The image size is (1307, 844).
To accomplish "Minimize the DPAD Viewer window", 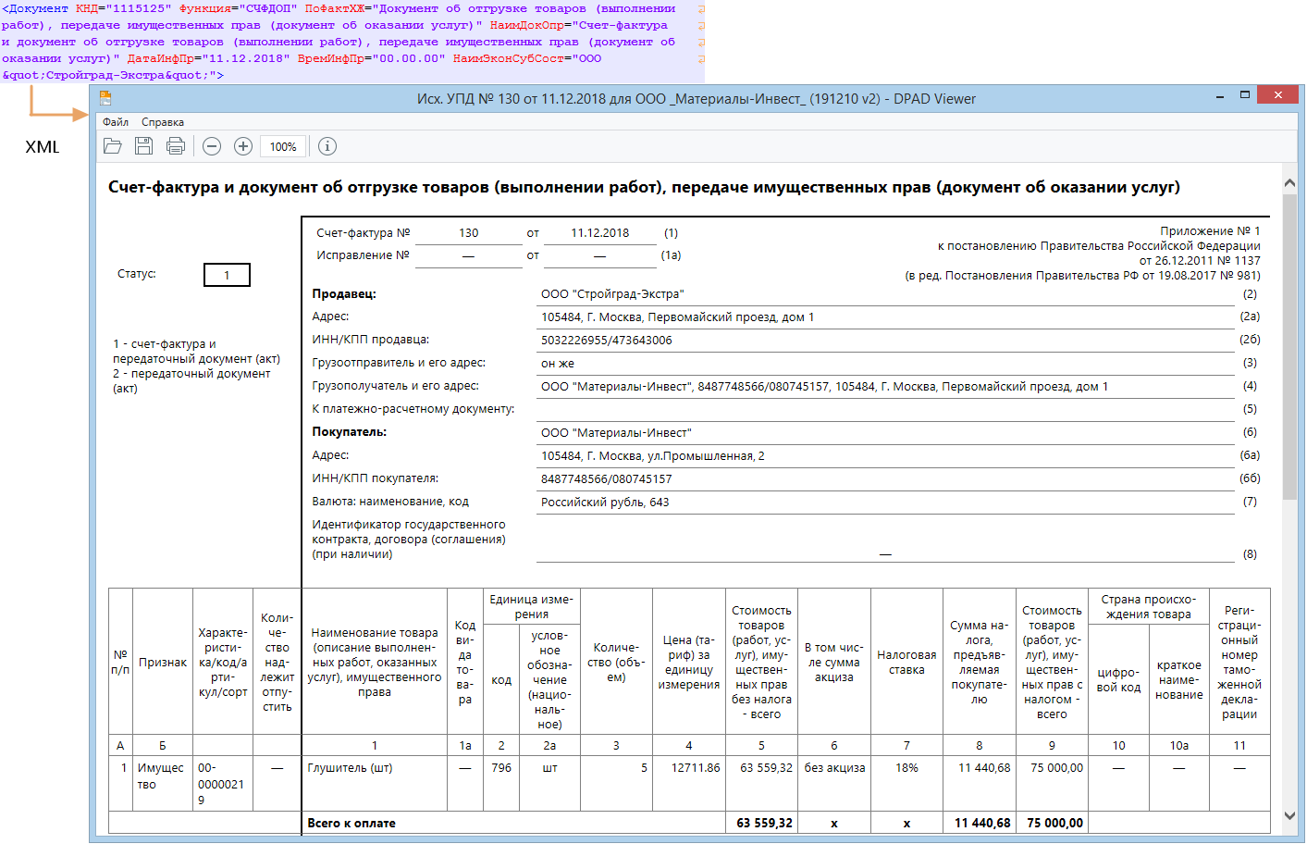I will [1221, 95].
